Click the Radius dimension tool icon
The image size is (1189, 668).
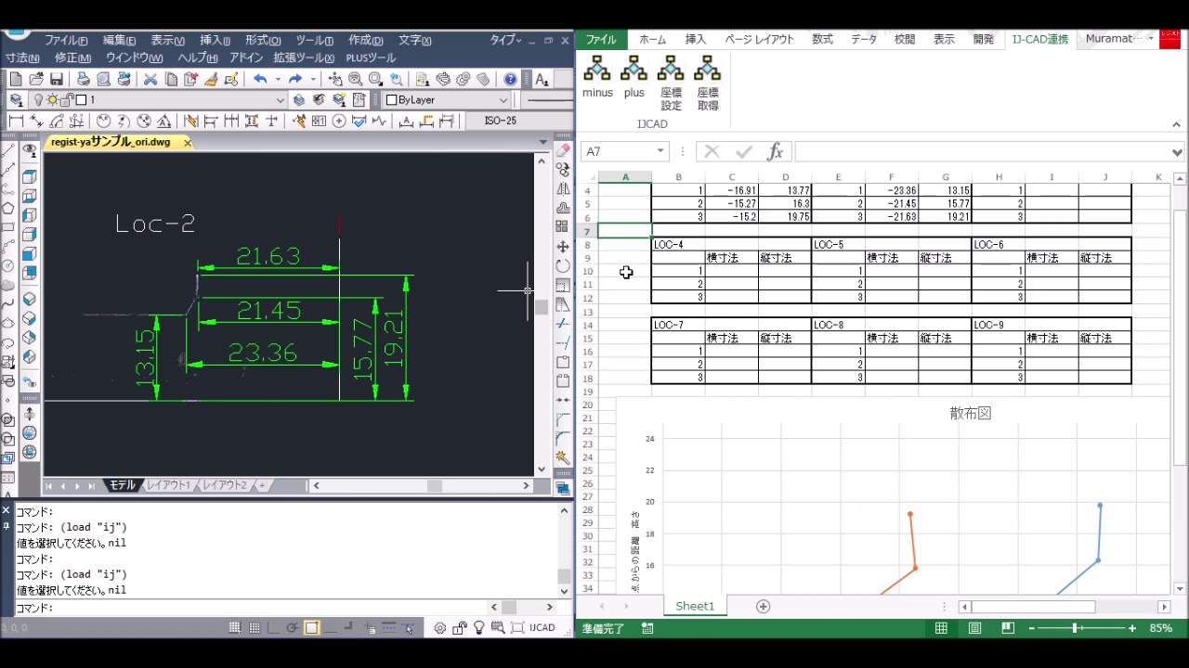point(103,121)
